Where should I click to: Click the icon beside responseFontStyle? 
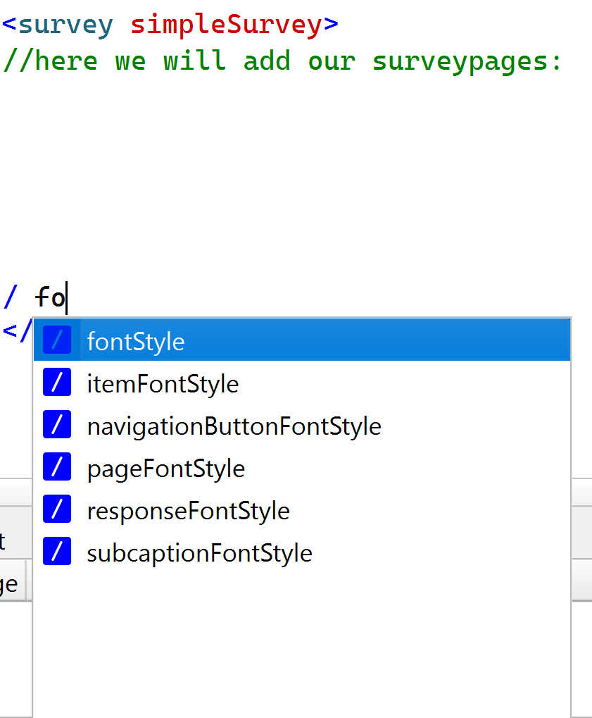pyautogui.click(x=57, y=510)
